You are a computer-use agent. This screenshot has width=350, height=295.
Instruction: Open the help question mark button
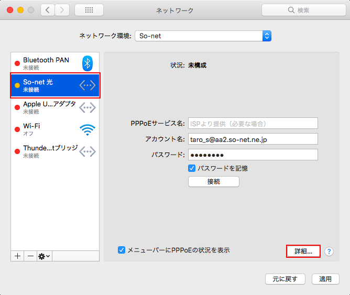(329, 252)
